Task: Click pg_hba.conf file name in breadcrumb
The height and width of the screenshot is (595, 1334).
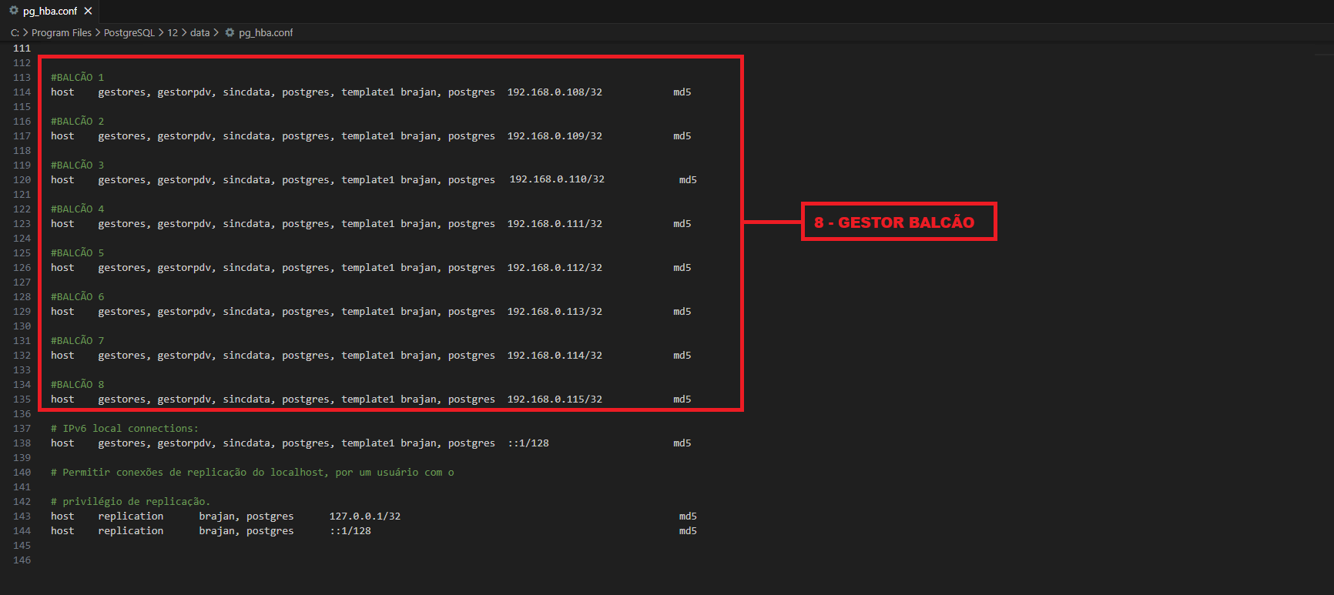Action: coord(266,32)
